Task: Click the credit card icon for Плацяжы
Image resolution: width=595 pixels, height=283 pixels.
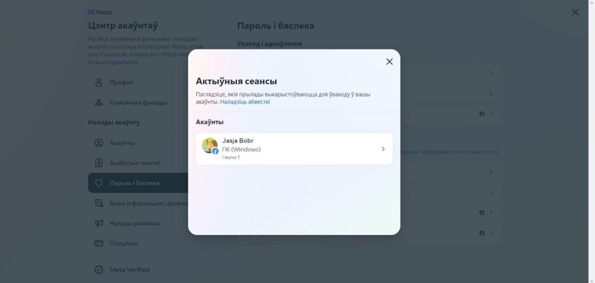Action: (x=99, y=243)
